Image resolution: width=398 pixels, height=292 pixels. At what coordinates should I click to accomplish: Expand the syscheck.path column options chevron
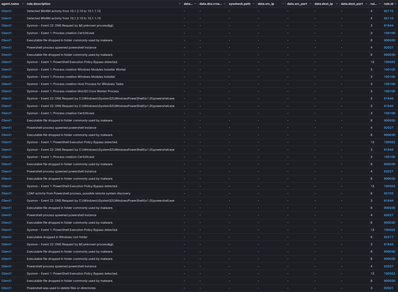[253, 4]
